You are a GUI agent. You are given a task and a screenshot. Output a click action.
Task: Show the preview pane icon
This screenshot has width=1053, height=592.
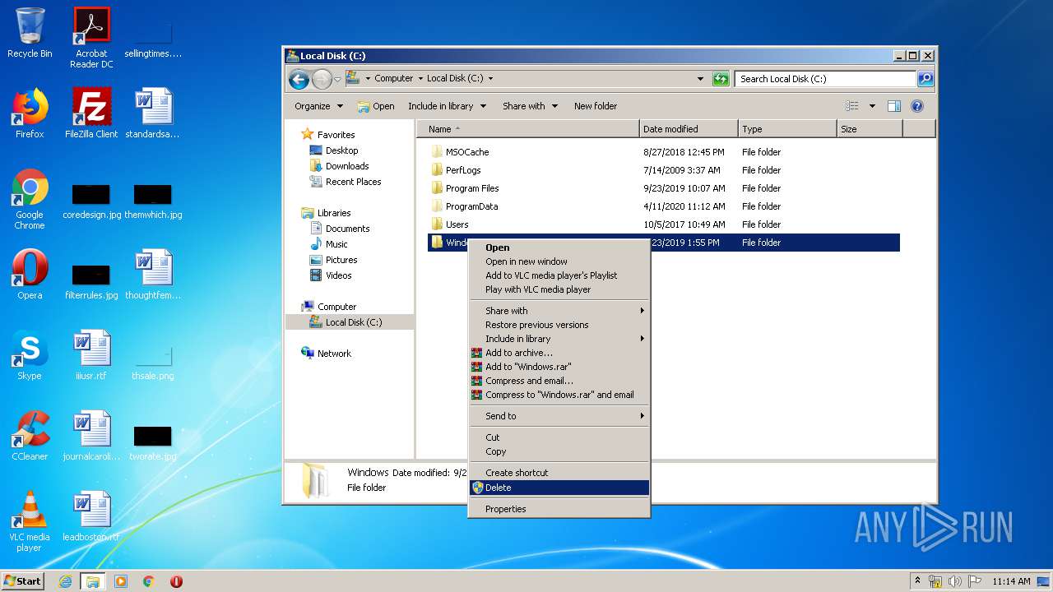(894, 106)
